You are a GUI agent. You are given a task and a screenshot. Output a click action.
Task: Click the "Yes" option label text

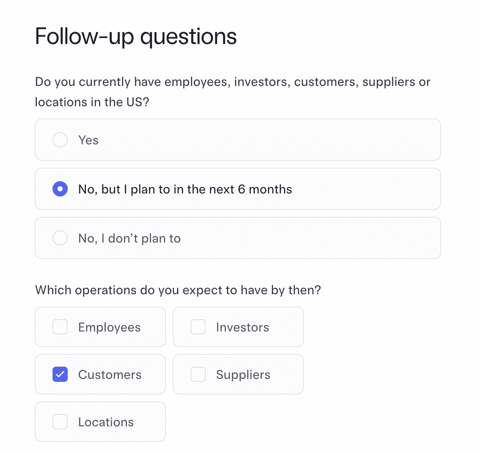pos(88,140)
